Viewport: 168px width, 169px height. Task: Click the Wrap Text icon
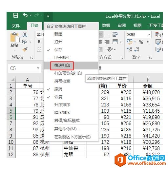[x=115, y=34]
